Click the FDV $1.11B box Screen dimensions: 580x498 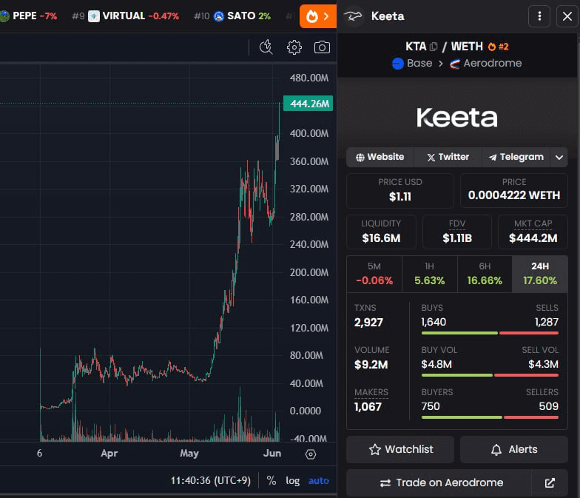pyautogui.click(x=457, y=232)
